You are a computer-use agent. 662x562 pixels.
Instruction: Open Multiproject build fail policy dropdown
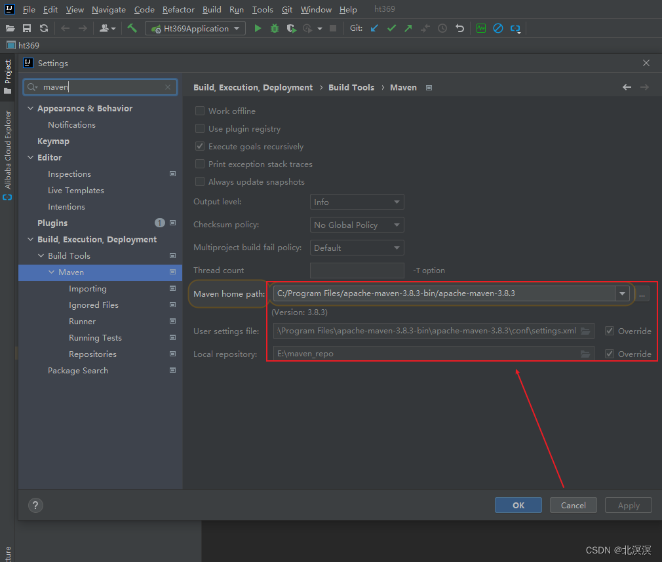pyautogui.click(x=357, y=247)
